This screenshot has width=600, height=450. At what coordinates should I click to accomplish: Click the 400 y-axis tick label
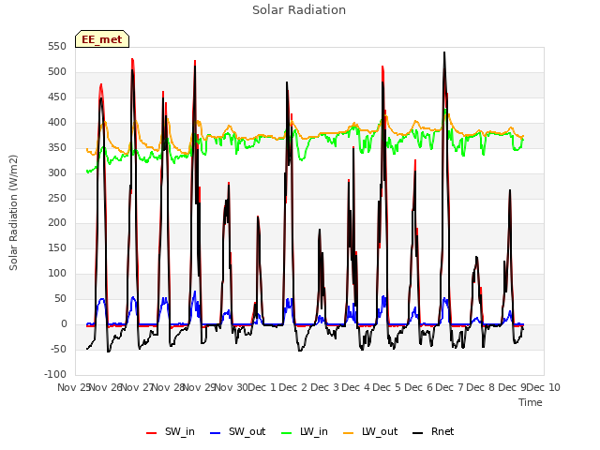(x=57, y=123)
